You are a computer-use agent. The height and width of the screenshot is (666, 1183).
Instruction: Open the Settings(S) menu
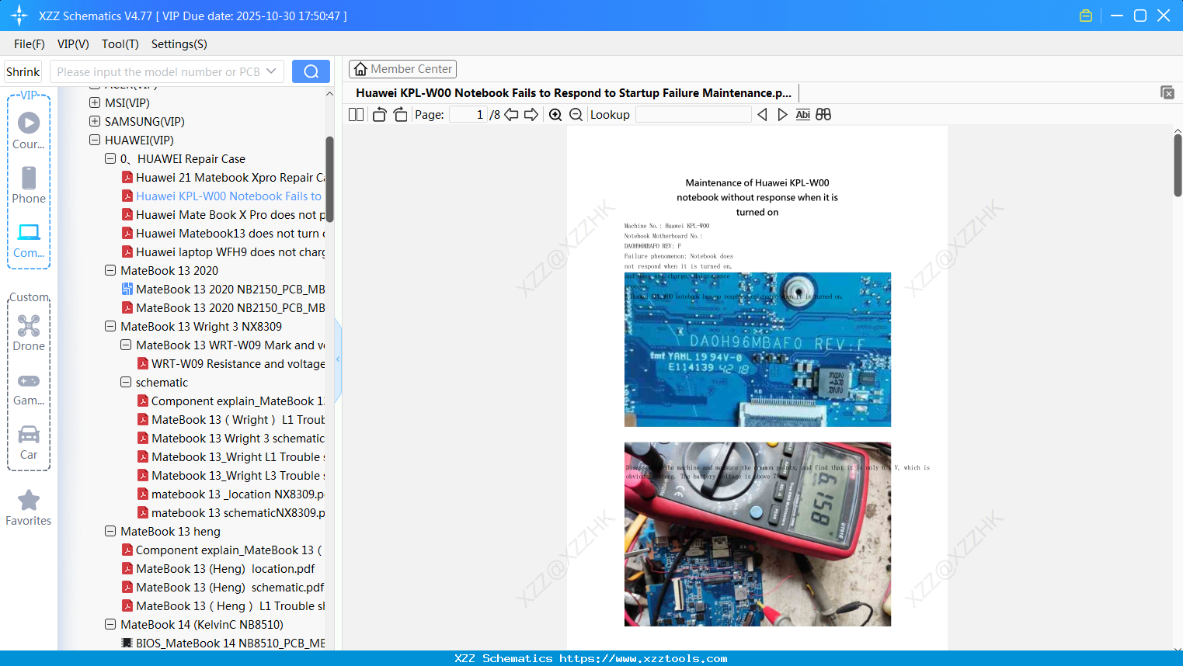click(x=179, y=44)
